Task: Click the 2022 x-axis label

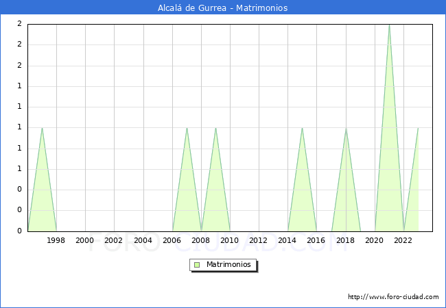Action: tap(403, 240)
